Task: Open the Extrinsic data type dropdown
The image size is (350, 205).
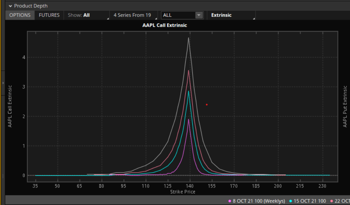Action: [x=231, y=15]
